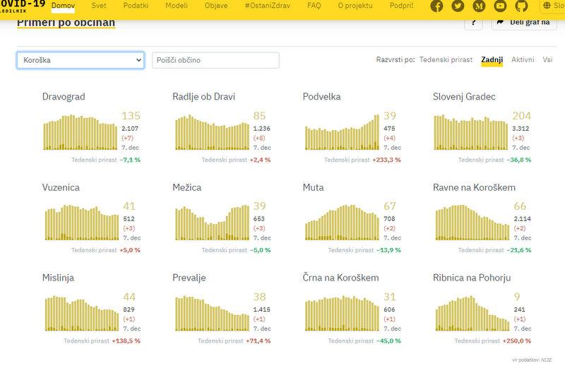Viewport: 565px width, 378px height.
Task: Sort municipalities by Aktivni
Action: [523, 60]
